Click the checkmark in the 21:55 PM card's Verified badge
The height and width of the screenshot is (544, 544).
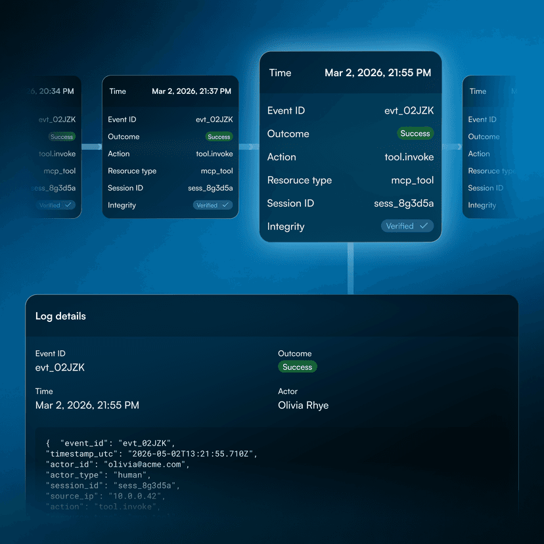(424, 226)
